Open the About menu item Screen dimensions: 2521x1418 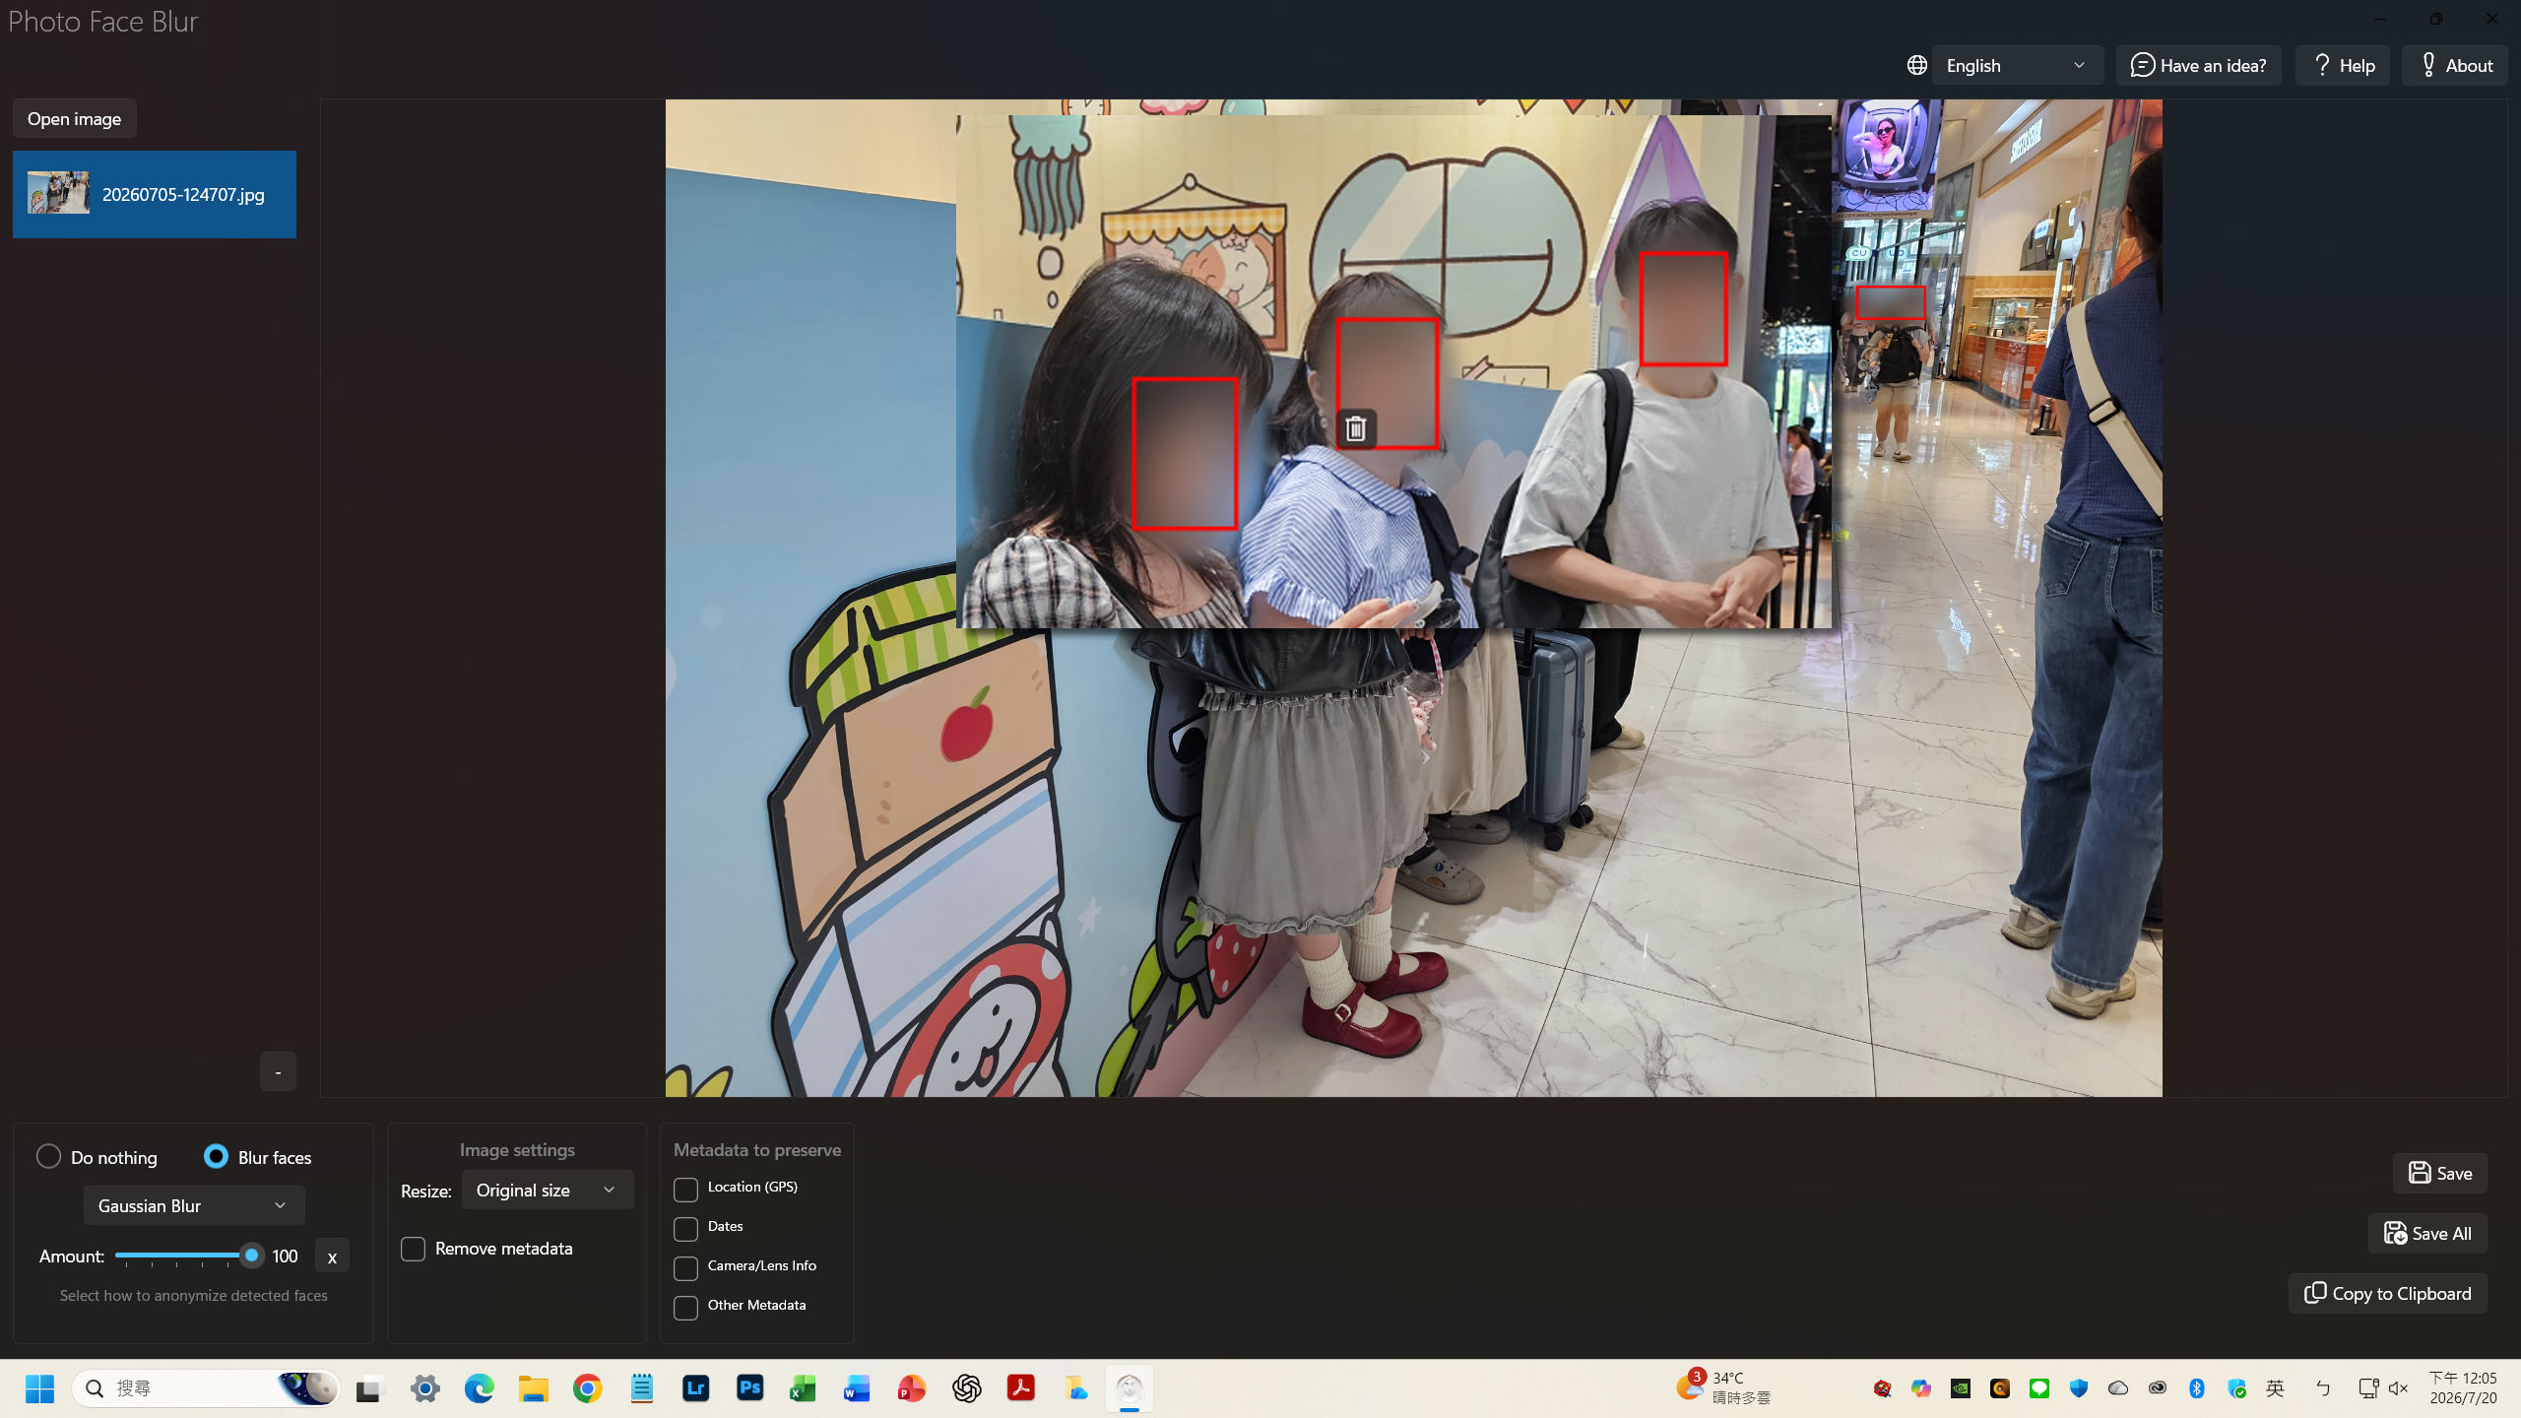coord(2455,65)
